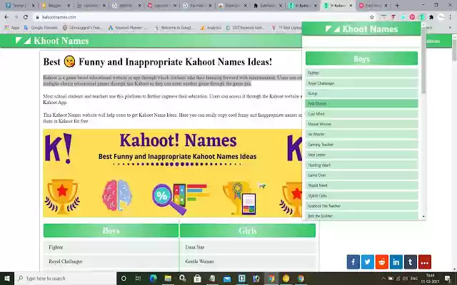Image resolution: width=457 pixels, height=285 pixels.
Task: Open the Kahoot Names extension icon
Action: click(x=421, y=17)
